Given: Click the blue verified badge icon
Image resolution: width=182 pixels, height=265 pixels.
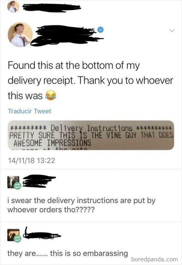Looking at the screenshot, I should point(100,30).
